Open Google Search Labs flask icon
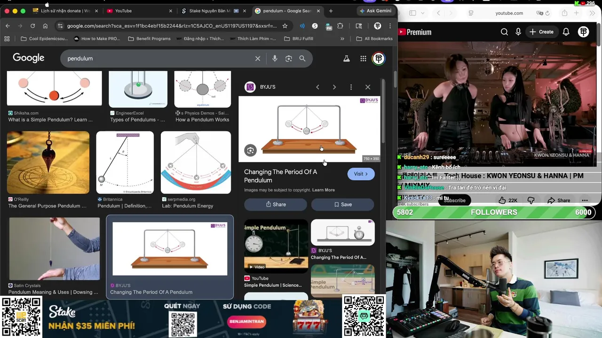Image resolution: width=602 pixels, height=338 pixels. [x=347, y=59]
